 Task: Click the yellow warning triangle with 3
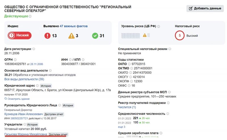point(71,36)
